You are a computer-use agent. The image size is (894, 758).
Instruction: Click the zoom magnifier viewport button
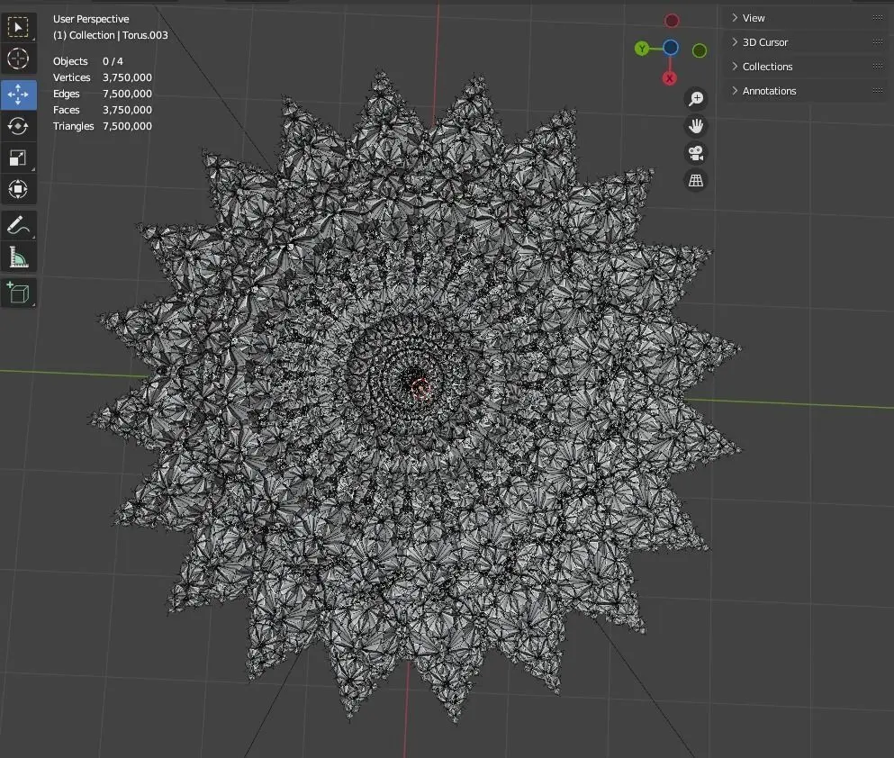696,99
